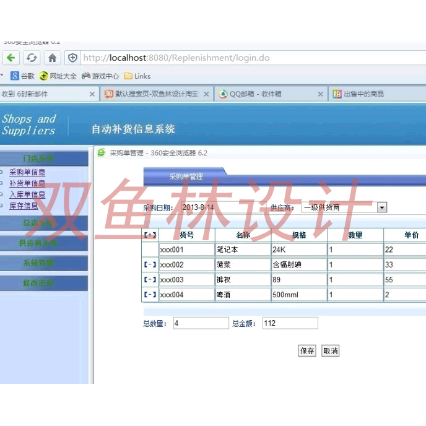Click the 含辐射碘 specification cell
The height and width of the screenshot is (426, 426).
coord(299,264)
